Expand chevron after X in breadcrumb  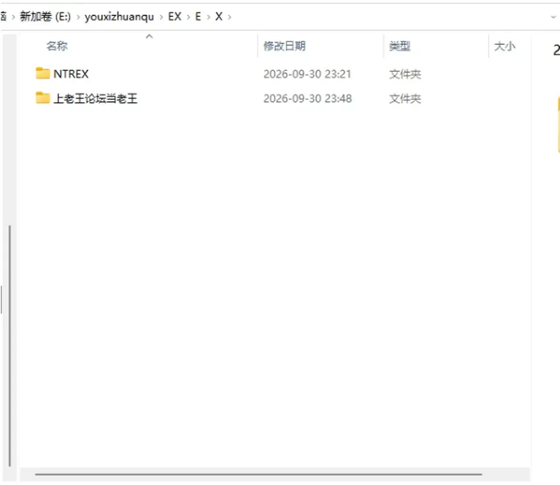tap(229, 17)
